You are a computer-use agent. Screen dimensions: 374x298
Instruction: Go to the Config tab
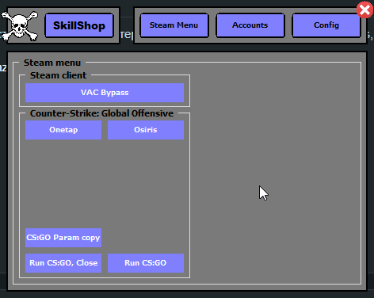pyautogui.click(x=326, y=25)
